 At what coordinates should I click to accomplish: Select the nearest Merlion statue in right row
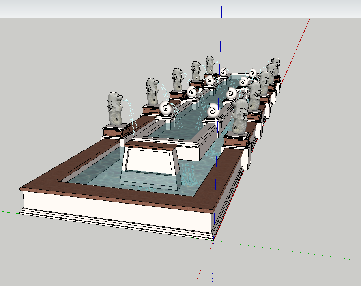(240, 116)
